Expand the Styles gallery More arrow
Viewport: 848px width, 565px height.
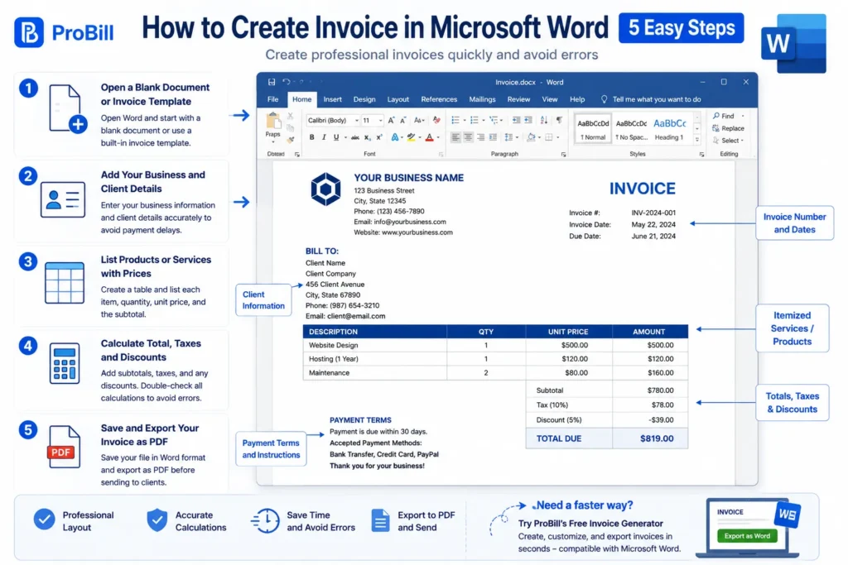[x=697, y=140]
